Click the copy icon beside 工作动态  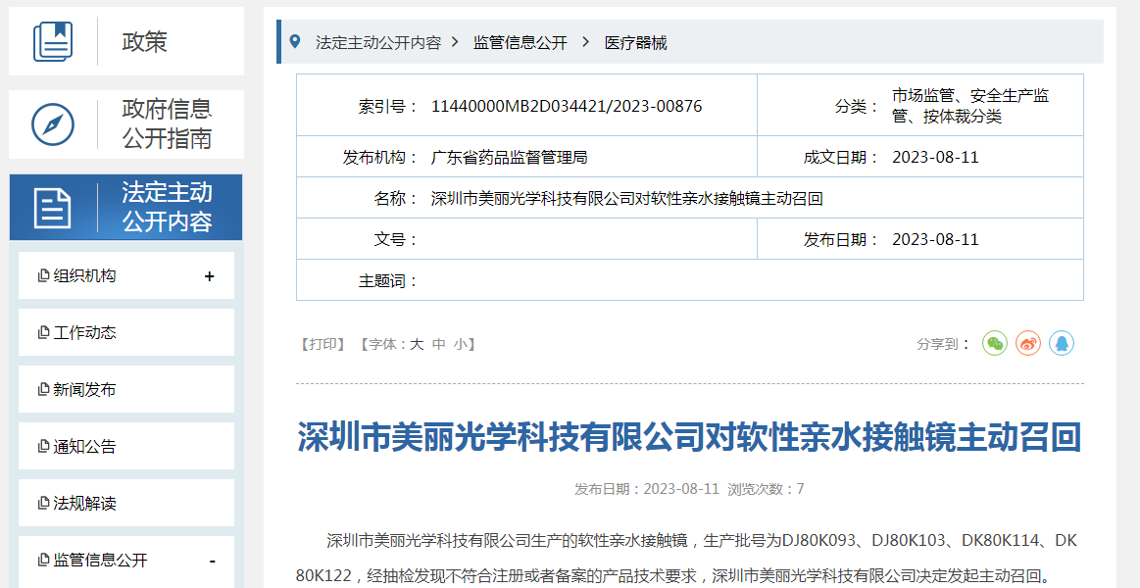(x=44, y=333)
